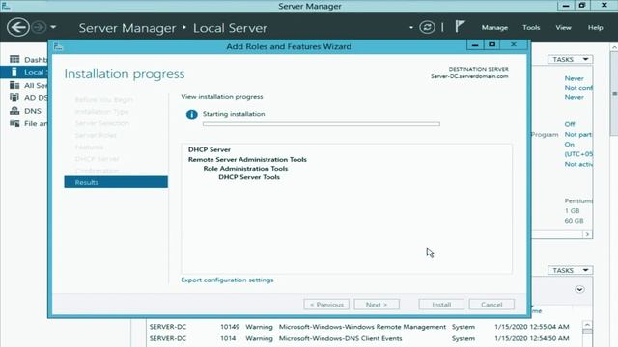
Task: Click the info icon beside Starting installation
Action: click(191, 114)
